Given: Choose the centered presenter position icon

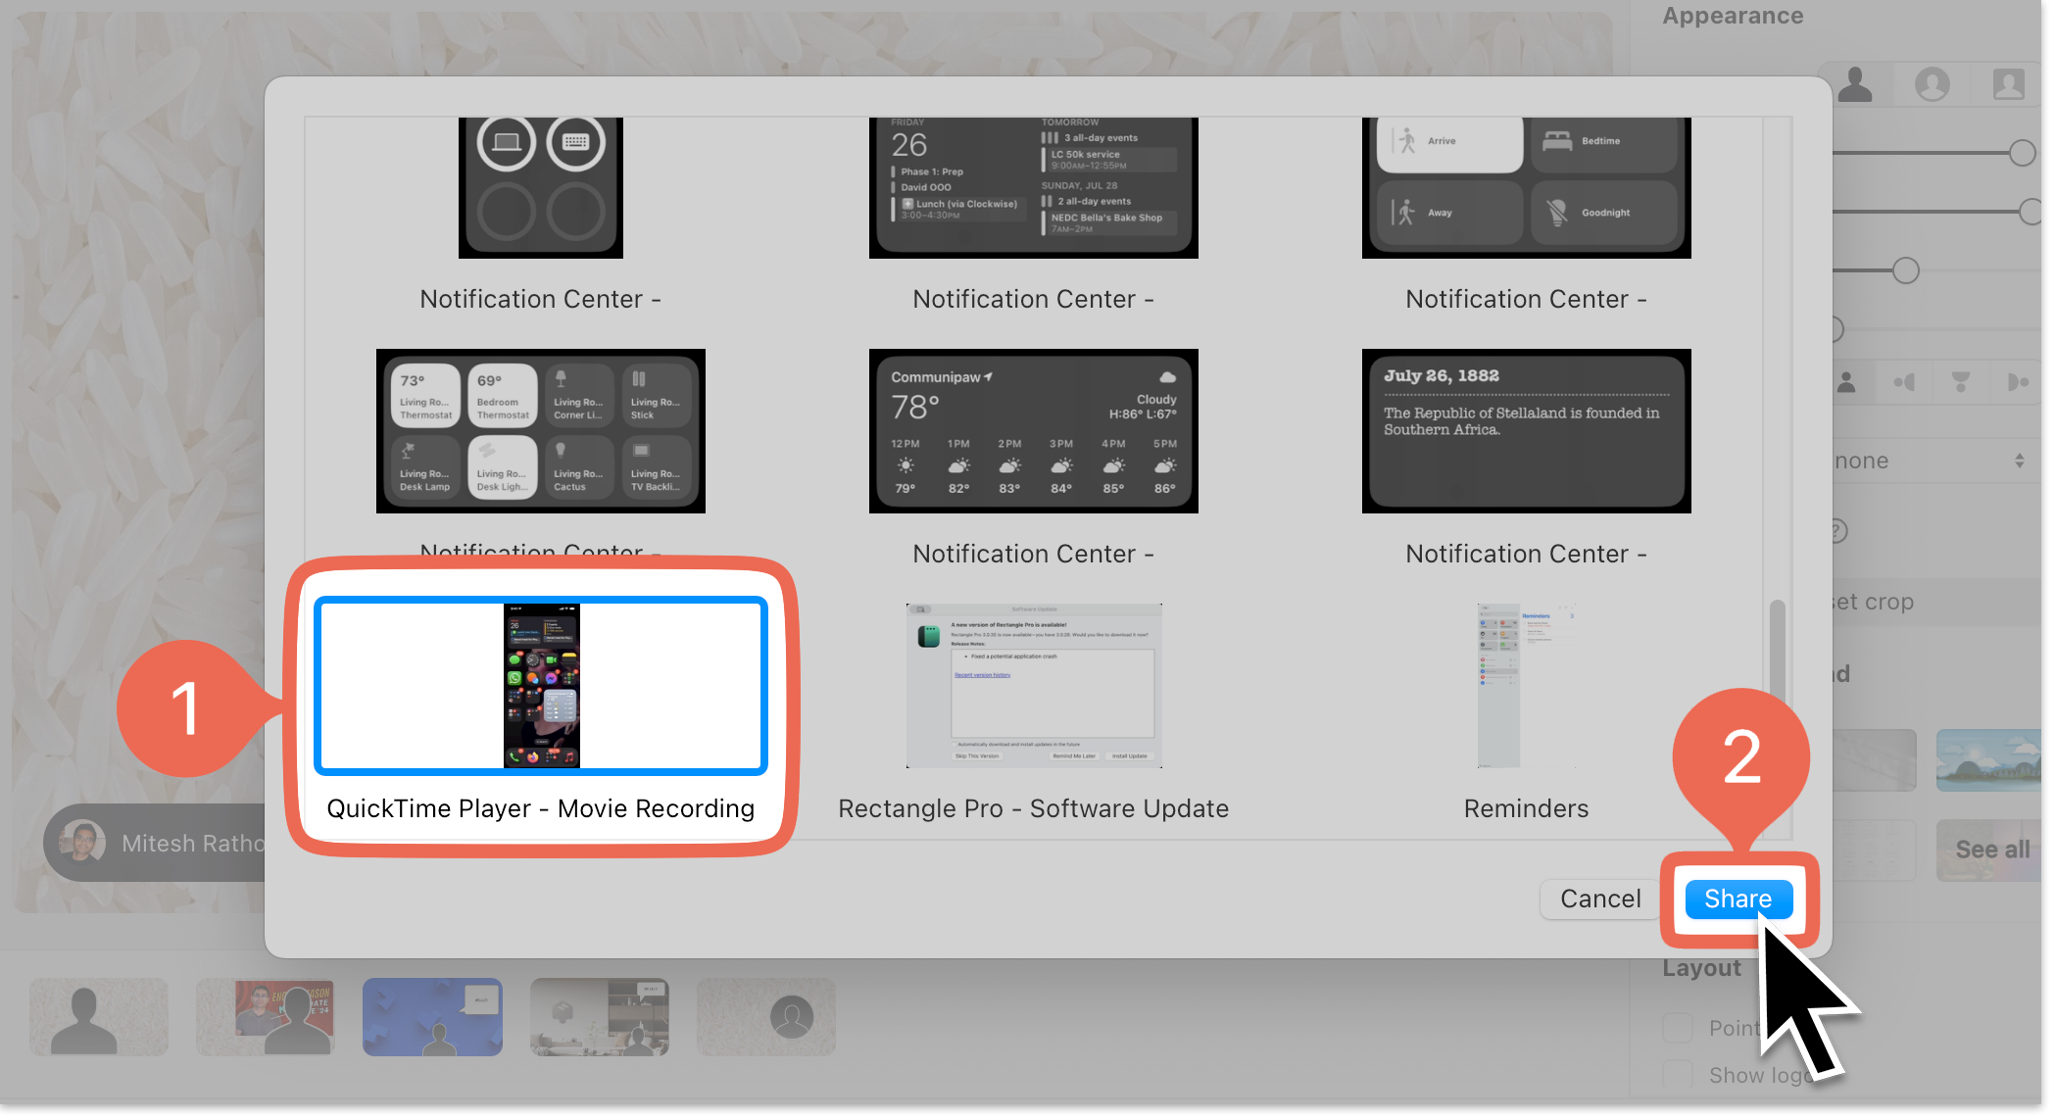Looking at the screenshot, I should [x=1846, y=383].
